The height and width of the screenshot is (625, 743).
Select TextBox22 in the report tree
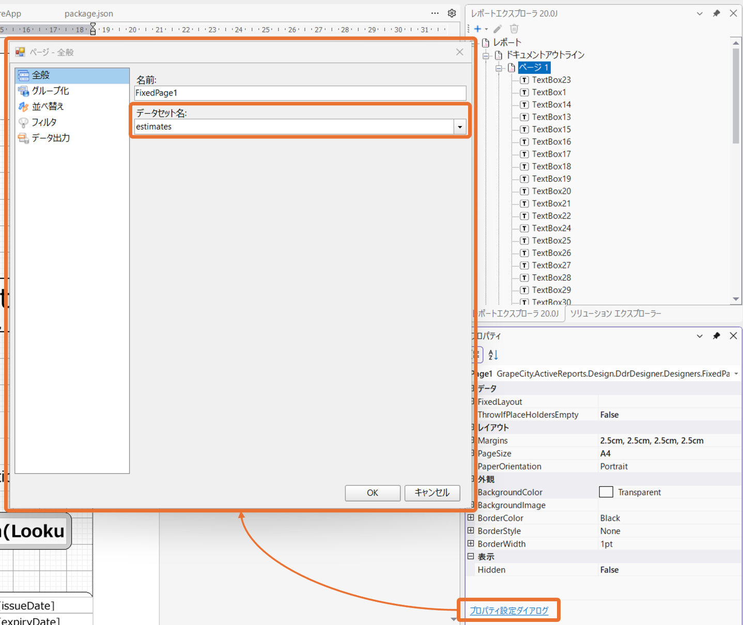click(551, 216)
